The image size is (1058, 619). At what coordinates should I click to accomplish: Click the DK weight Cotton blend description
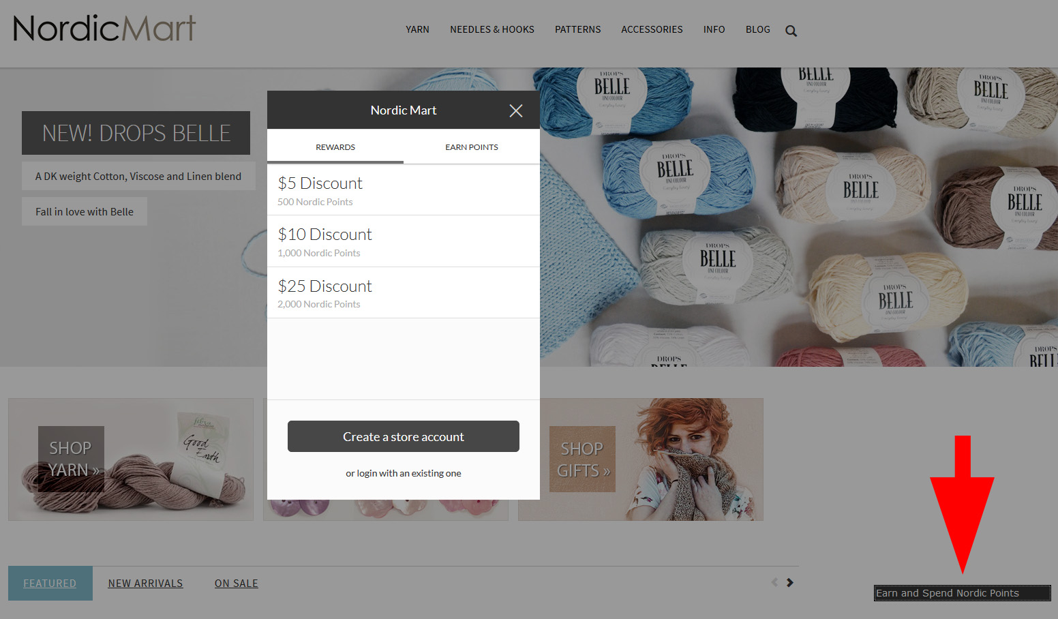tap(138, 176)
